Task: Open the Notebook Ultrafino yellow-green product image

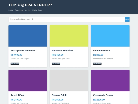Action: click(69, 36)
